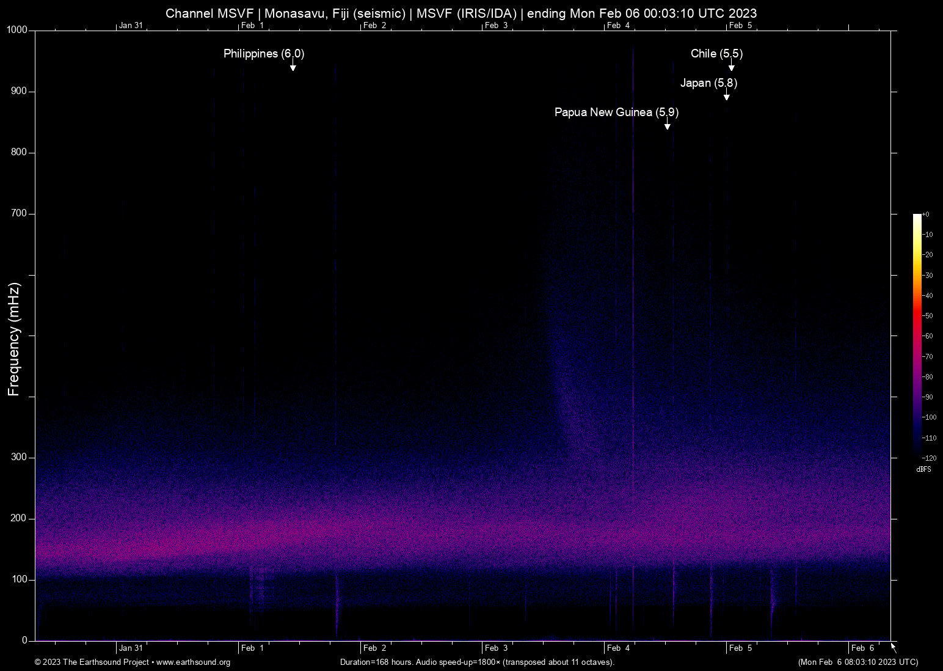The height and width of the screenshot is (671, 943).
Task: Click the -60 value on the color scale
Action: (928, 336)
